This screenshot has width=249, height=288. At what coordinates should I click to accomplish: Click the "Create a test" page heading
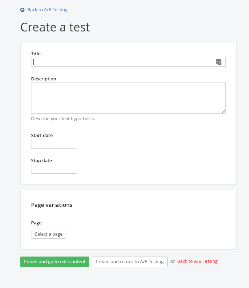55,27
